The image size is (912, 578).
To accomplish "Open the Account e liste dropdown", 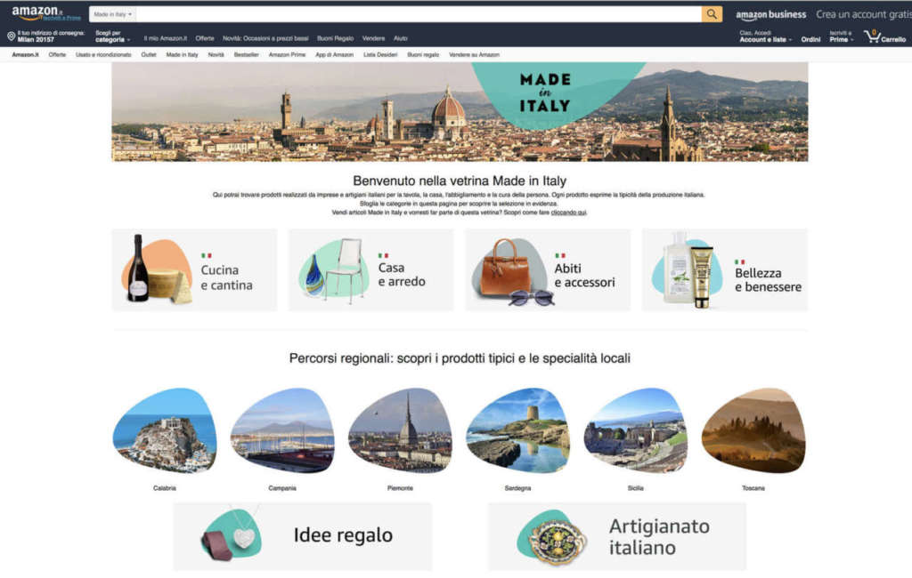I will click(765, 36).
